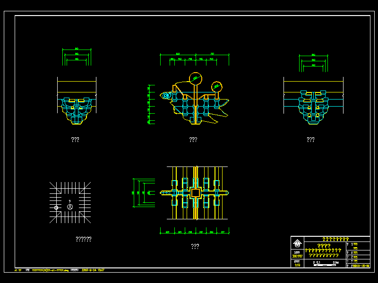Click the compass symbol inside the key plan
The height and width of the screenshot is (283, 378).
[70, 207]
